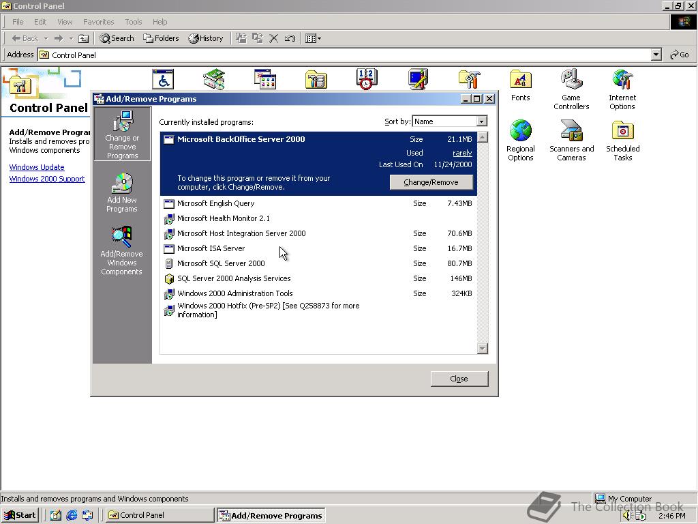Open Regional Options icon
Viewport: 698px width, 524px height.
pyautogui.click(x=520, y=141)
